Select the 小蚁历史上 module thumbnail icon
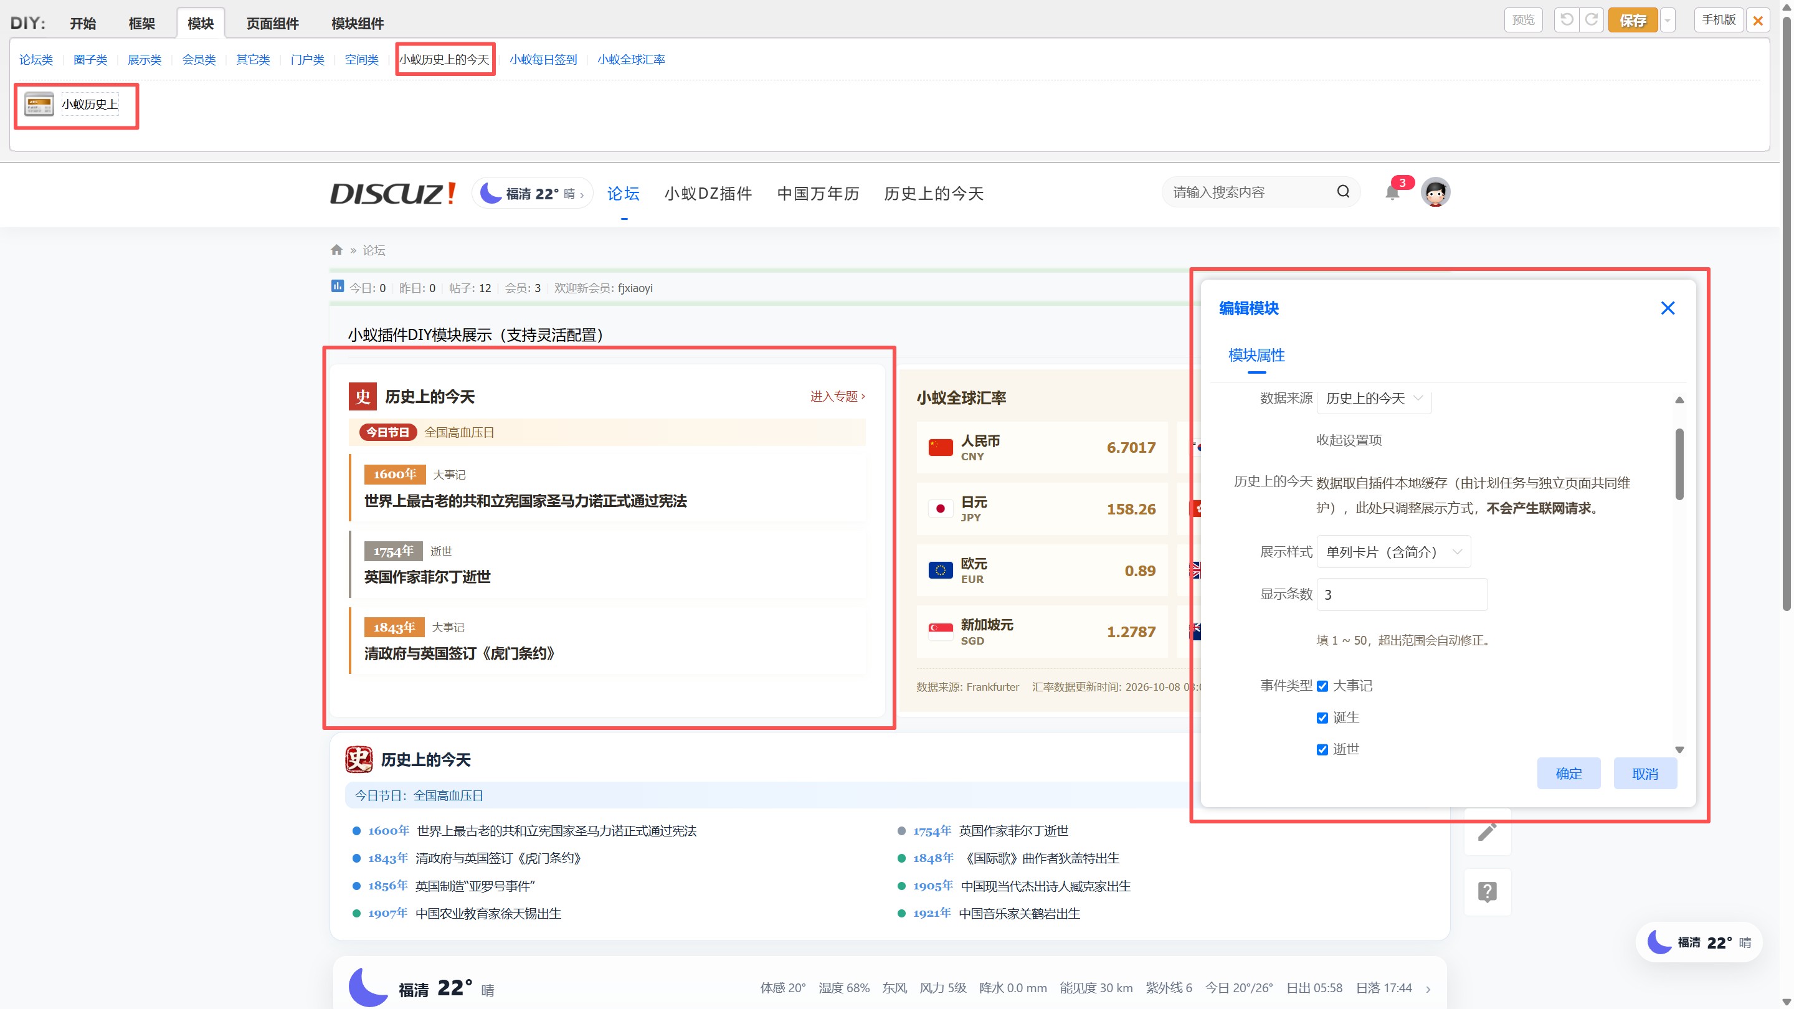The image size is (1794, 1009). (x=39, y=105)
